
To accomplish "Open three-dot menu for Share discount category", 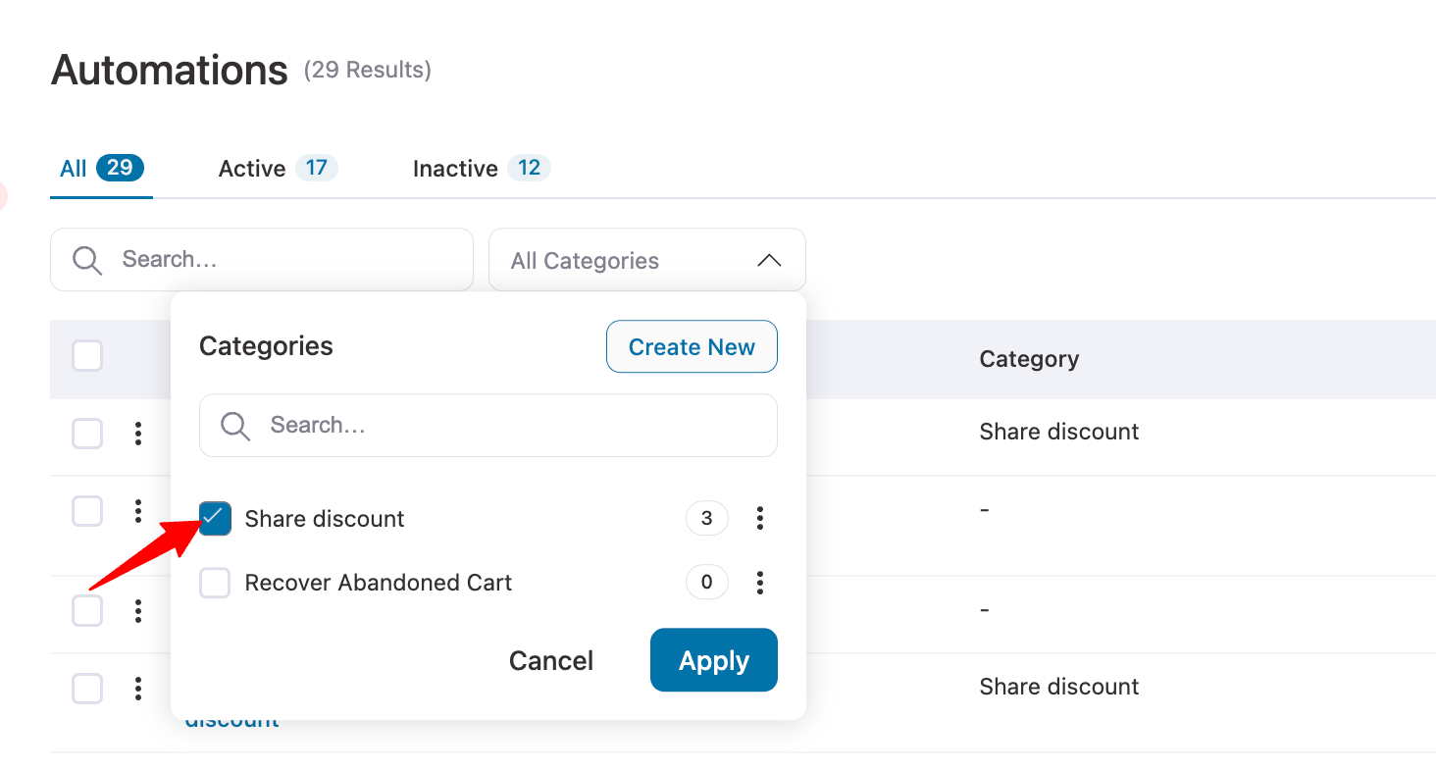I will pos(760,519).
